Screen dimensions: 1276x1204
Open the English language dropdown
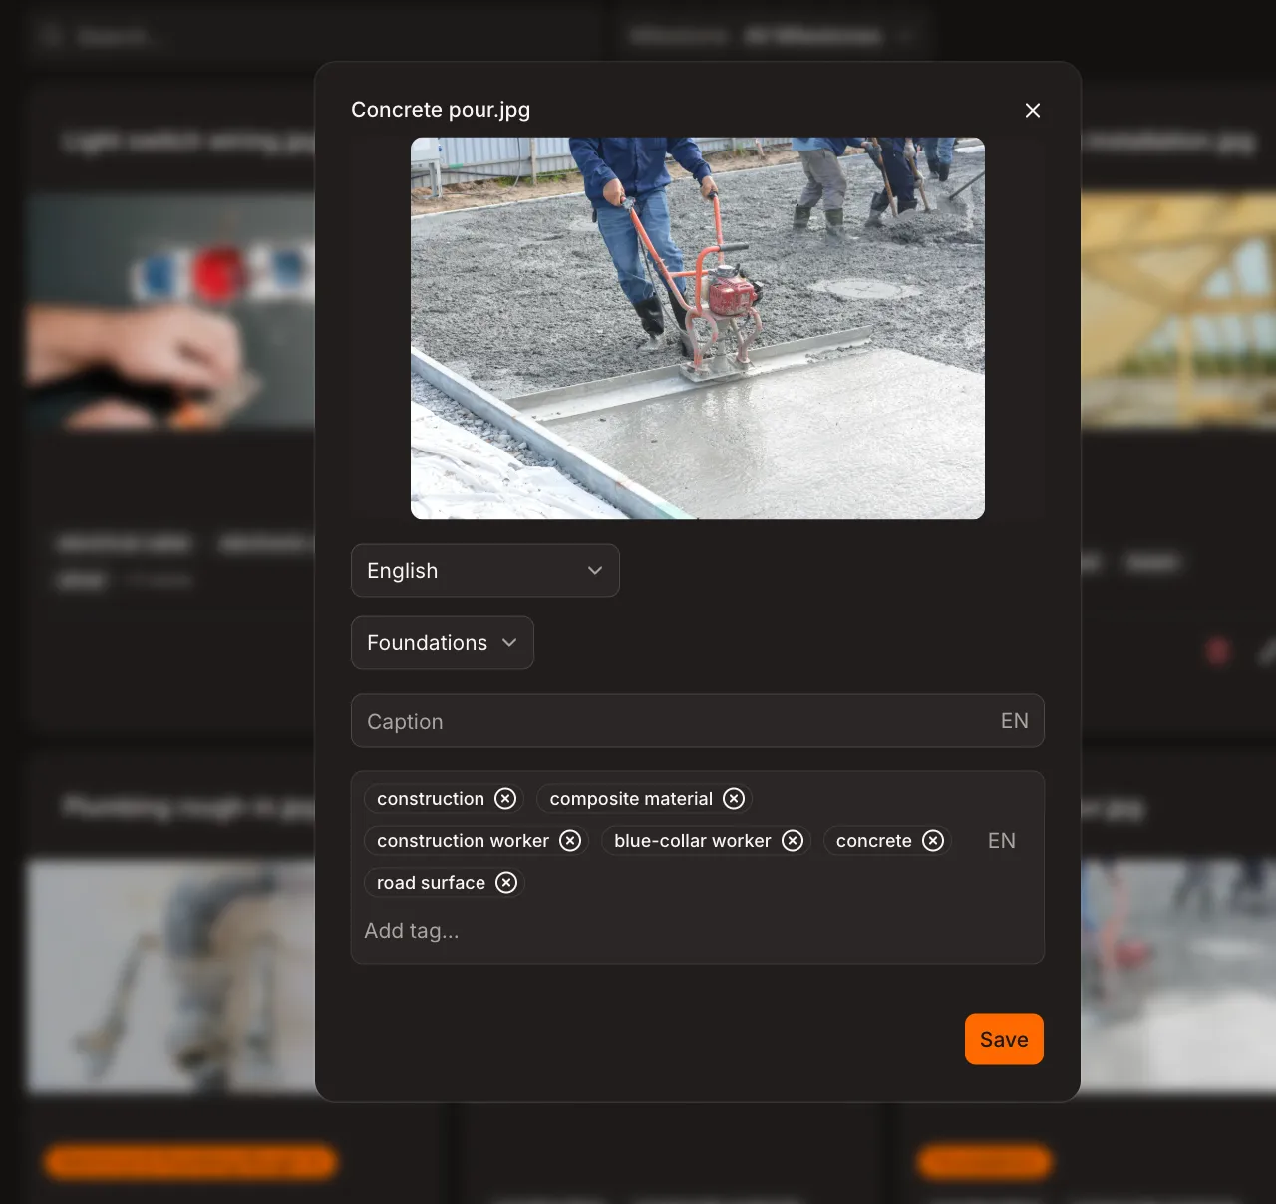(x=485, y=571)
